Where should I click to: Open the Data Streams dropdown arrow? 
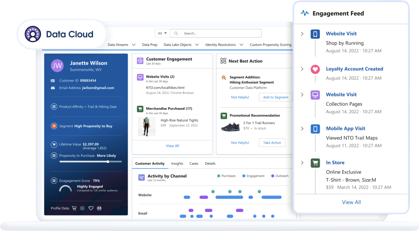(133, 45)
